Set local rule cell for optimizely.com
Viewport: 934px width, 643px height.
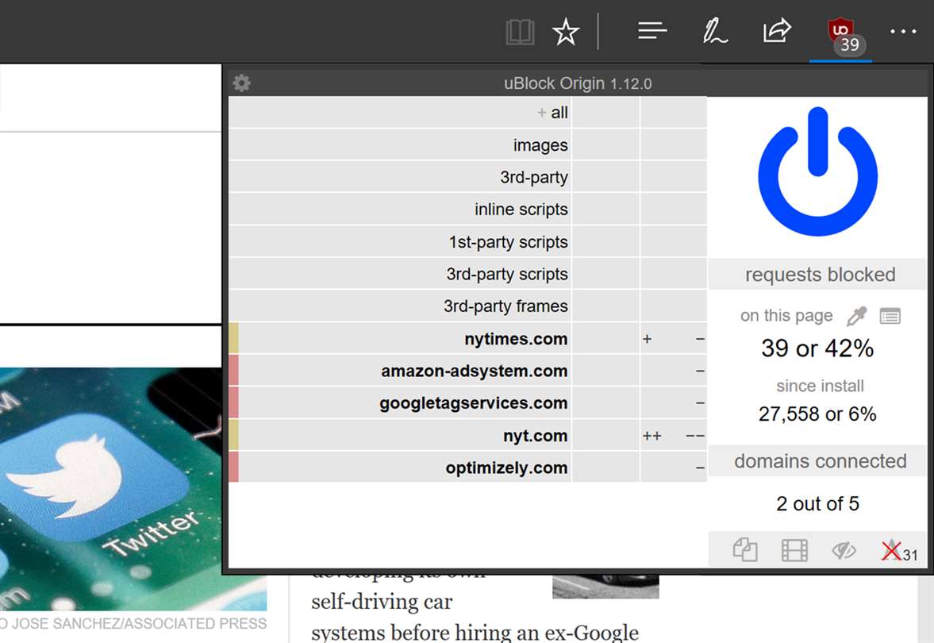click(674, 468)
